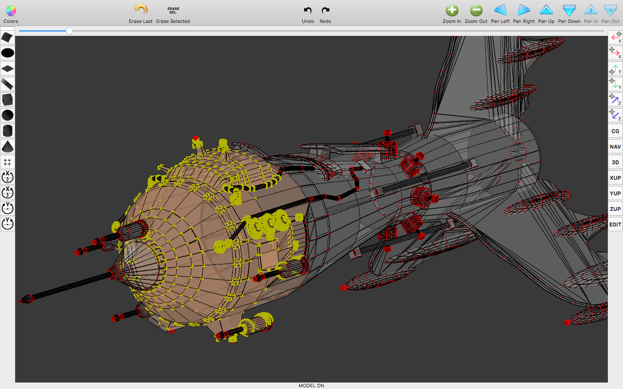Click the blue slider handle
623x389 pixels.
[x=69, y=31]
